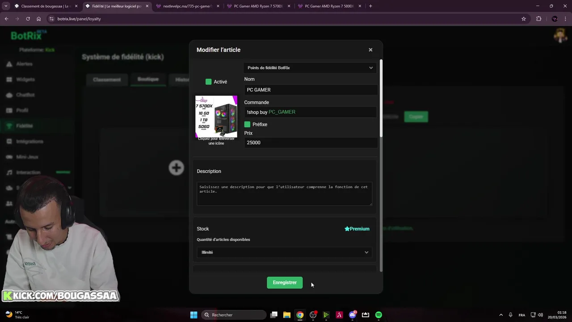Click the dialog's vertical scrollbar
The width and height of the screenshot is (572, 322).
point(381,98)
